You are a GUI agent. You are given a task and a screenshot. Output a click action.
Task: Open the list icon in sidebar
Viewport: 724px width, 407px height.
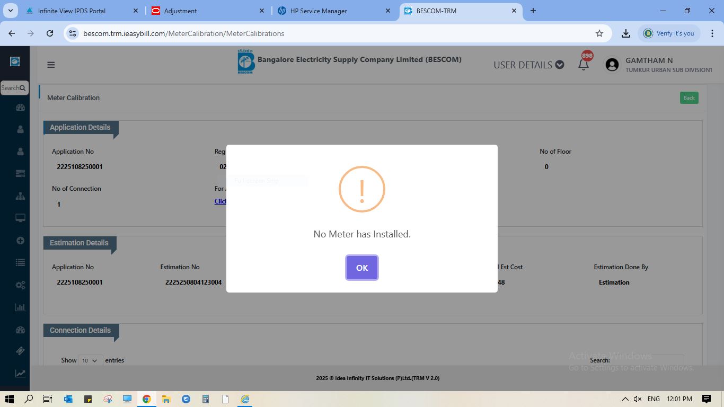pyautogui.click(x=20, y=262)
